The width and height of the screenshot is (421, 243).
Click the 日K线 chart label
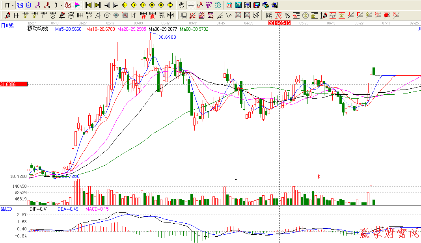click(x=7, y=25)
